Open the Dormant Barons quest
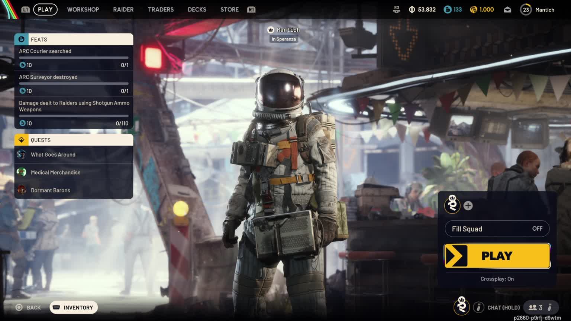Viewport: 571px width, 321px height. 74,190
